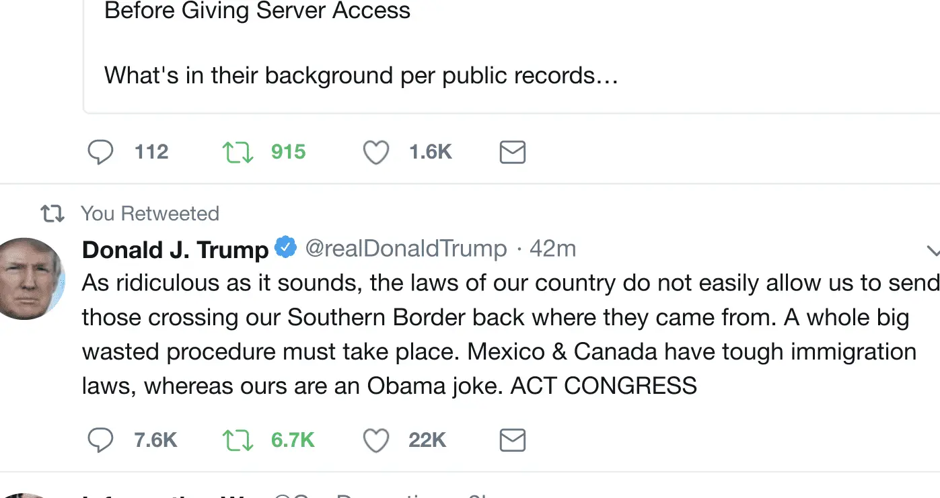Click the retweet icon beside You Retweeted
The width and height of the screenshot is (940, 498).
pyautogui.click(x=52, y=214)
